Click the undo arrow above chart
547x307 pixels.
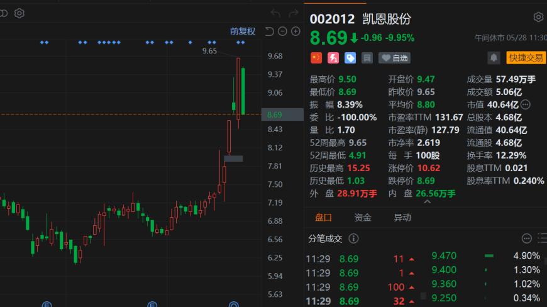(x=275, y=14)
